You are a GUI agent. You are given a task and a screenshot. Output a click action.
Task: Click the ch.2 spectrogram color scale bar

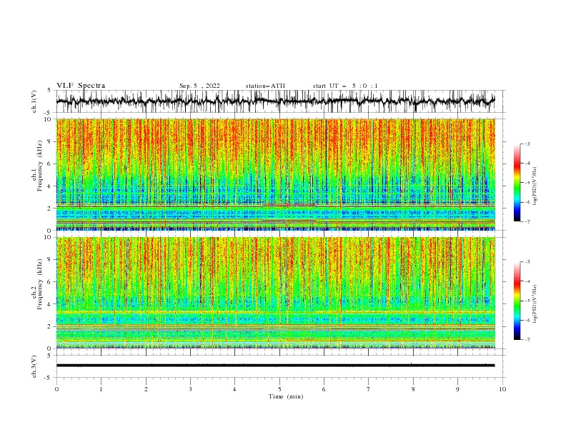point(517,301)
